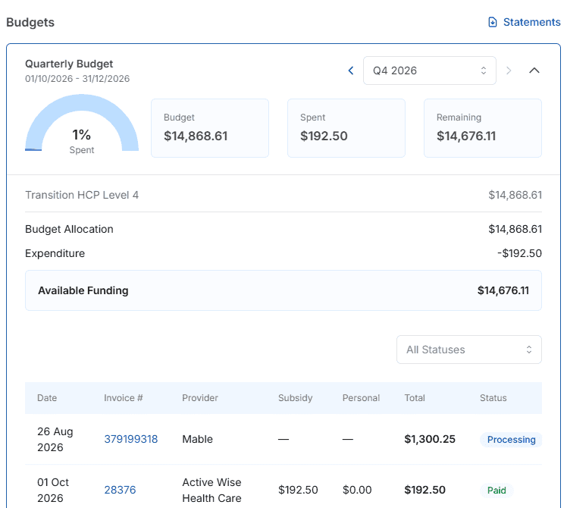The image size is (567, 508).
Task: Open invoice 379199318
Action: [131, 439]
